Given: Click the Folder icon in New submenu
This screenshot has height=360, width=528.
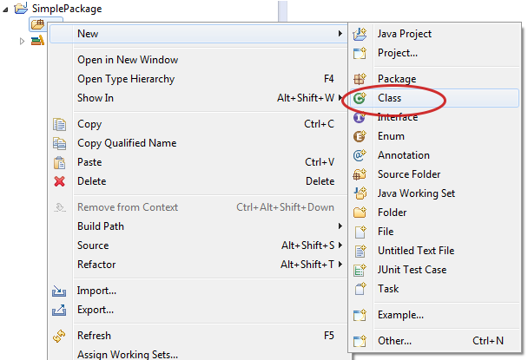Looking at the screenshot, I should (x=360, y=213).
